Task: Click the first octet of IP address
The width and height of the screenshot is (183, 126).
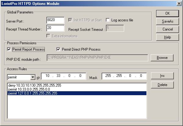Action: coord(47,76)
